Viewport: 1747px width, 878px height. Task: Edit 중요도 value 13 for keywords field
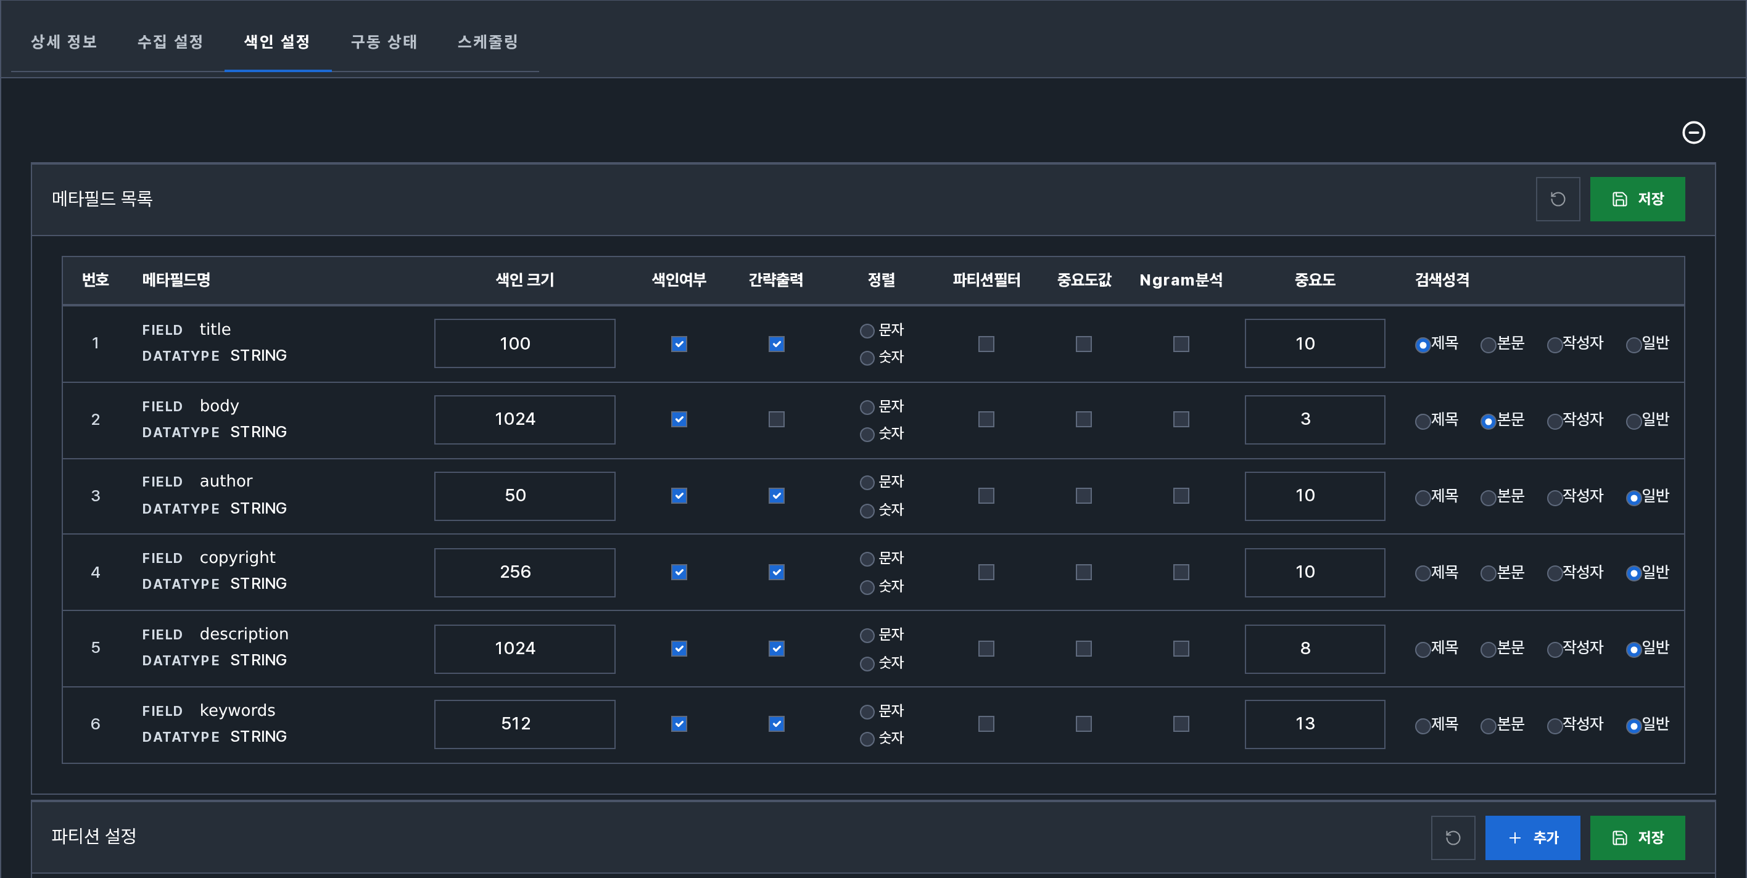click(1315, 724)
